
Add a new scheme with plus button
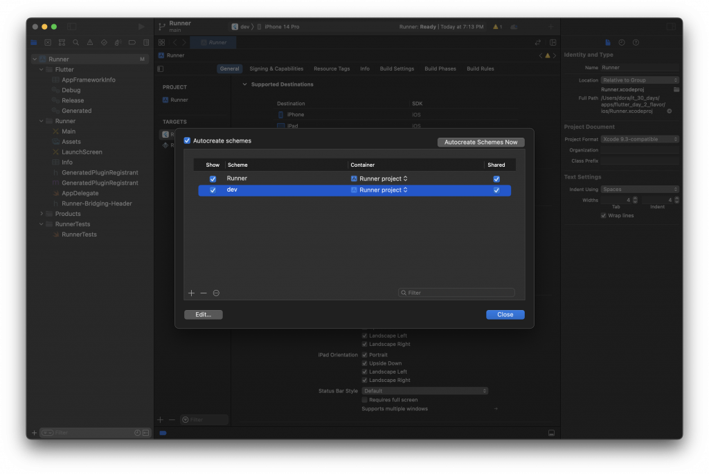tap(191, 293)
